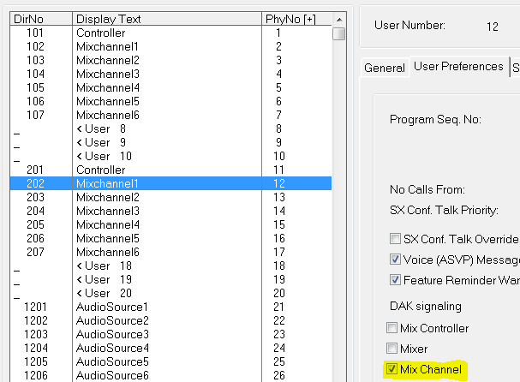
Task: Tick the Mixer checkbox
Action: pos(395,349)
